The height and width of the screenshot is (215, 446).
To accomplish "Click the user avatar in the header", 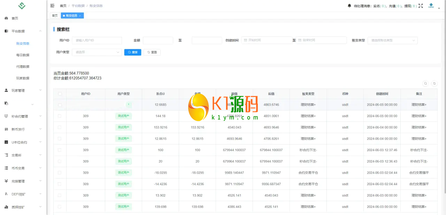I will point(431,6).
